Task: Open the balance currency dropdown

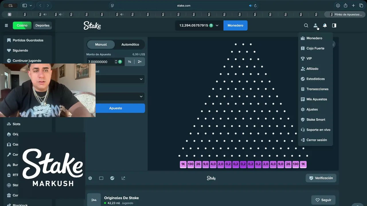Action: tap(217, 25)
